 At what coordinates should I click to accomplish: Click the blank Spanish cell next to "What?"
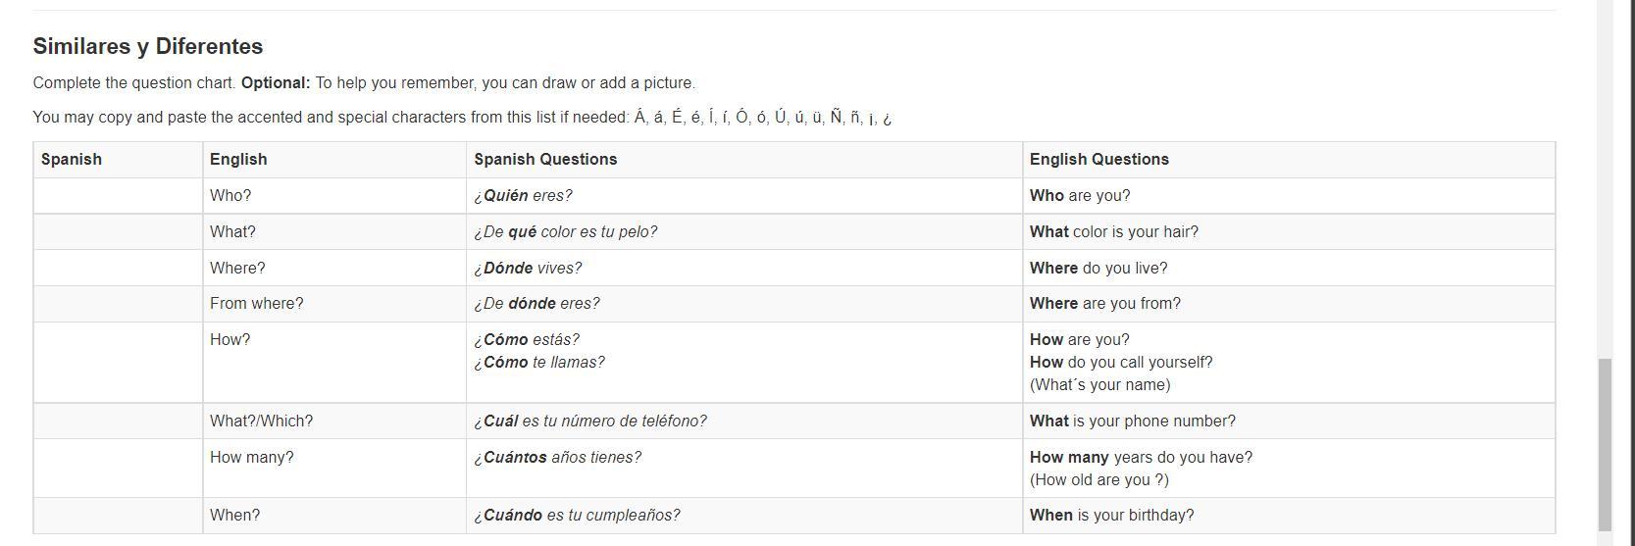(x=118, y=232)
